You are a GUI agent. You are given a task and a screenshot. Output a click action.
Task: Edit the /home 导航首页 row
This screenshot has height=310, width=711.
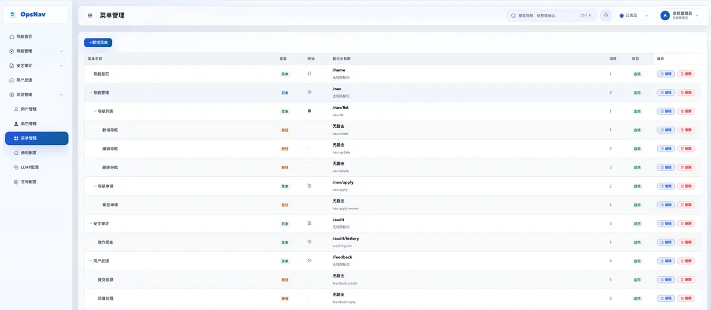[665, 74]
